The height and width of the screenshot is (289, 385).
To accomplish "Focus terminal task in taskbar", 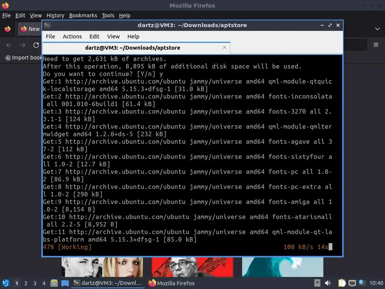I will (x=108, y=283).
